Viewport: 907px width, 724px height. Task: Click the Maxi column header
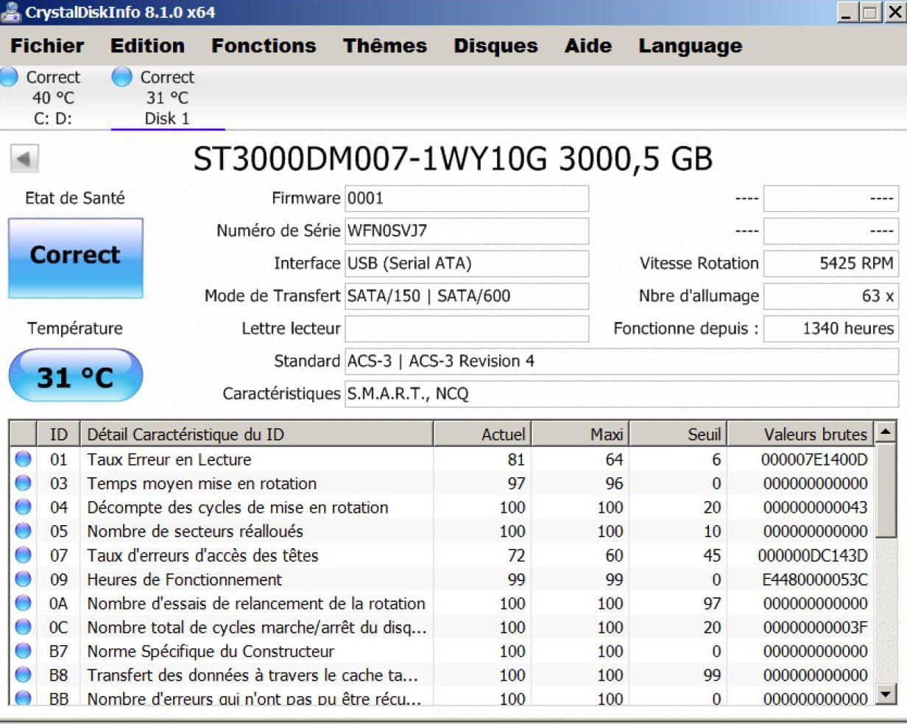click(x=580, y=434)
